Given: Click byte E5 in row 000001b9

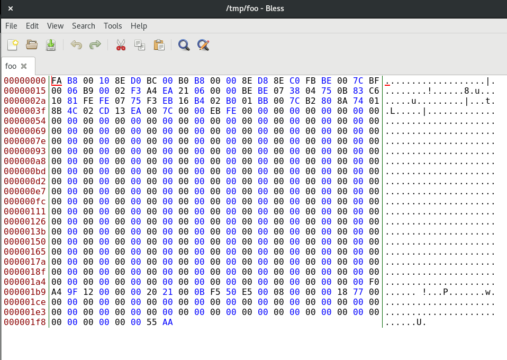Looking at the screenshot, I should click(247, 292).
